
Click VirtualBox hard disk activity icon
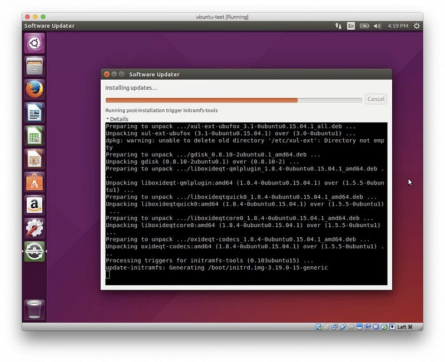(318, 327)
